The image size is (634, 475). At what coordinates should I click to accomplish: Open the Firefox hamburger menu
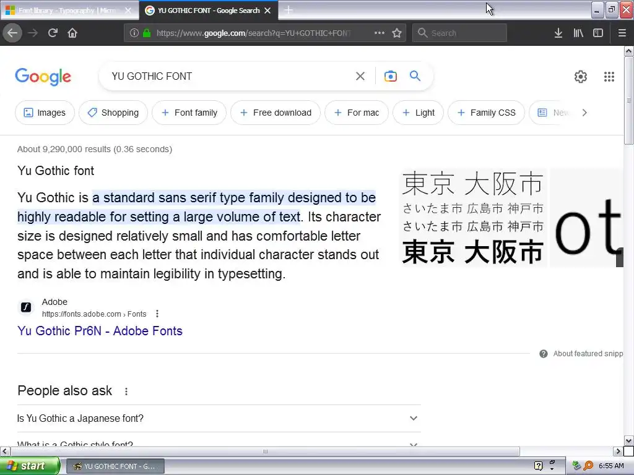[x=622, y=33]
